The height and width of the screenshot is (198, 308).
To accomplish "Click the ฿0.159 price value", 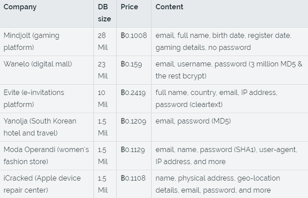I will click(x=132, y=64).
